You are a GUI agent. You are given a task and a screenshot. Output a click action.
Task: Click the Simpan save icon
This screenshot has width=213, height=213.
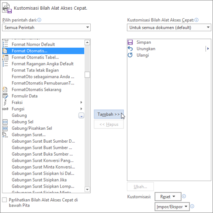coord(130,42)
